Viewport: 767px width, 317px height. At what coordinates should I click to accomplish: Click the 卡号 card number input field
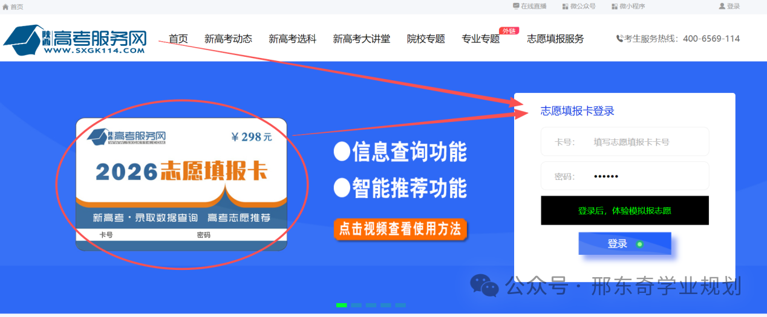click(625, 142)
